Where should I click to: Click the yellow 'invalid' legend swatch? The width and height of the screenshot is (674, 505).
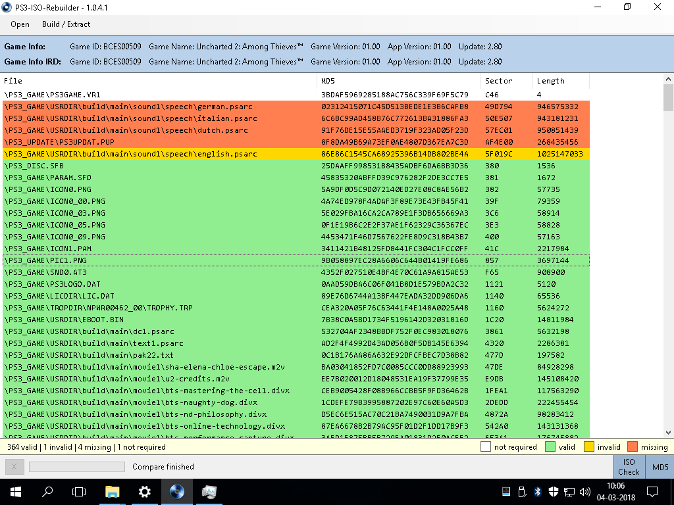[x=589, y=447]
